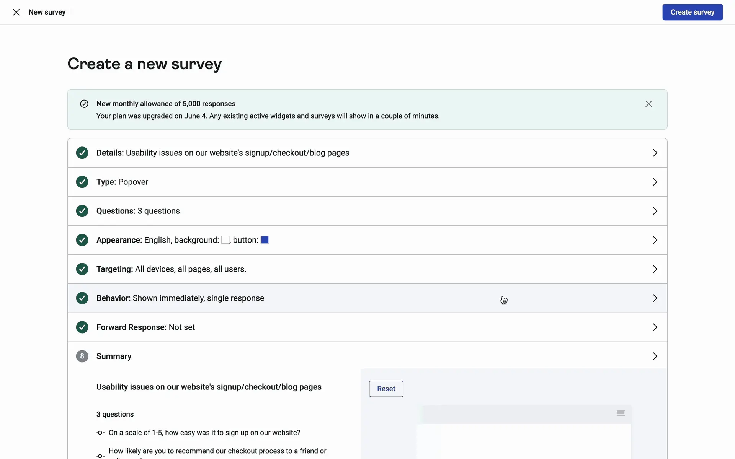Collapse the Summary section chevron
735x459 pixels.
(655, 356)
